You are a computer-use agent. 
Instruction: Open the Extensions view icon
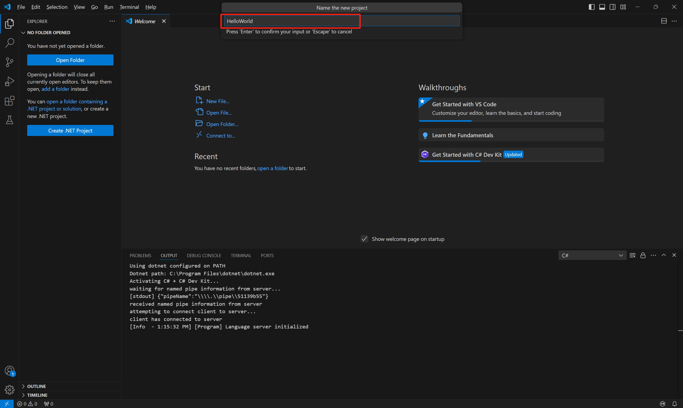[9, 101]
